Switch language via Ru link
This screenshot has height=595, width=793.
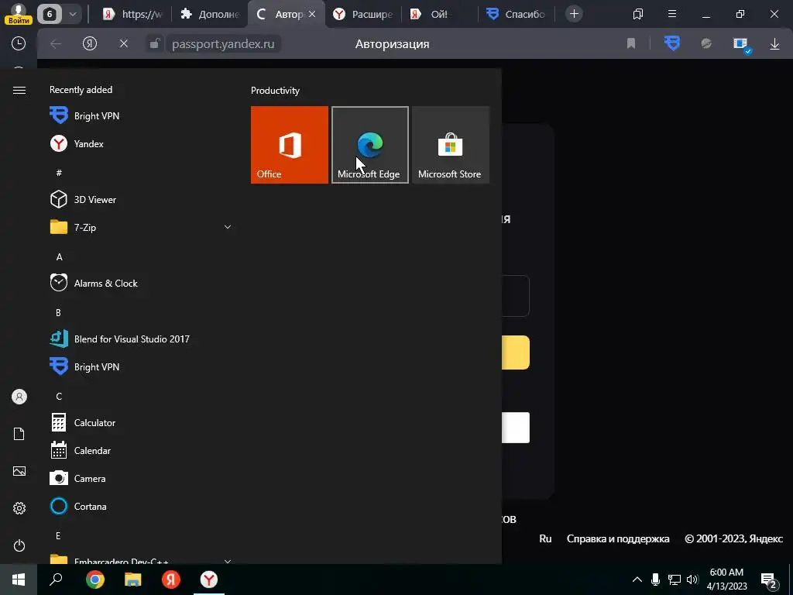[x=545, y=539]
